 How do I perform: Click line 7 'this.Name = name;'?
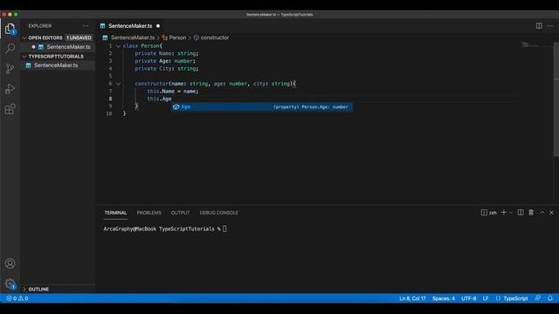(x=173, y=92)
